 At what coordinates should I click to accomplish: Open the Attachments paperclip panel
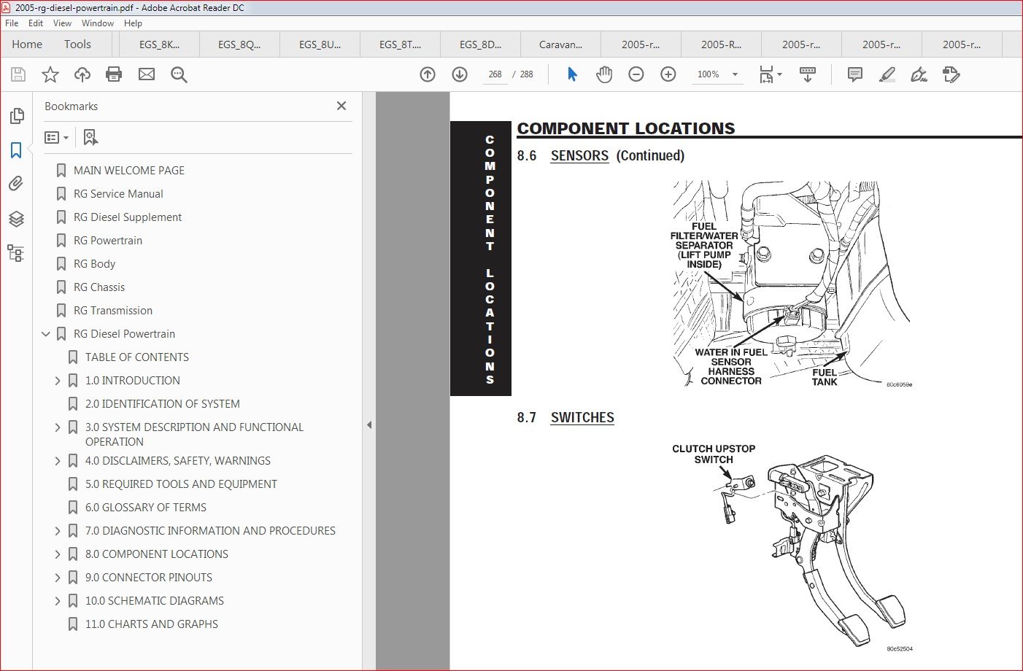point(17,184)
